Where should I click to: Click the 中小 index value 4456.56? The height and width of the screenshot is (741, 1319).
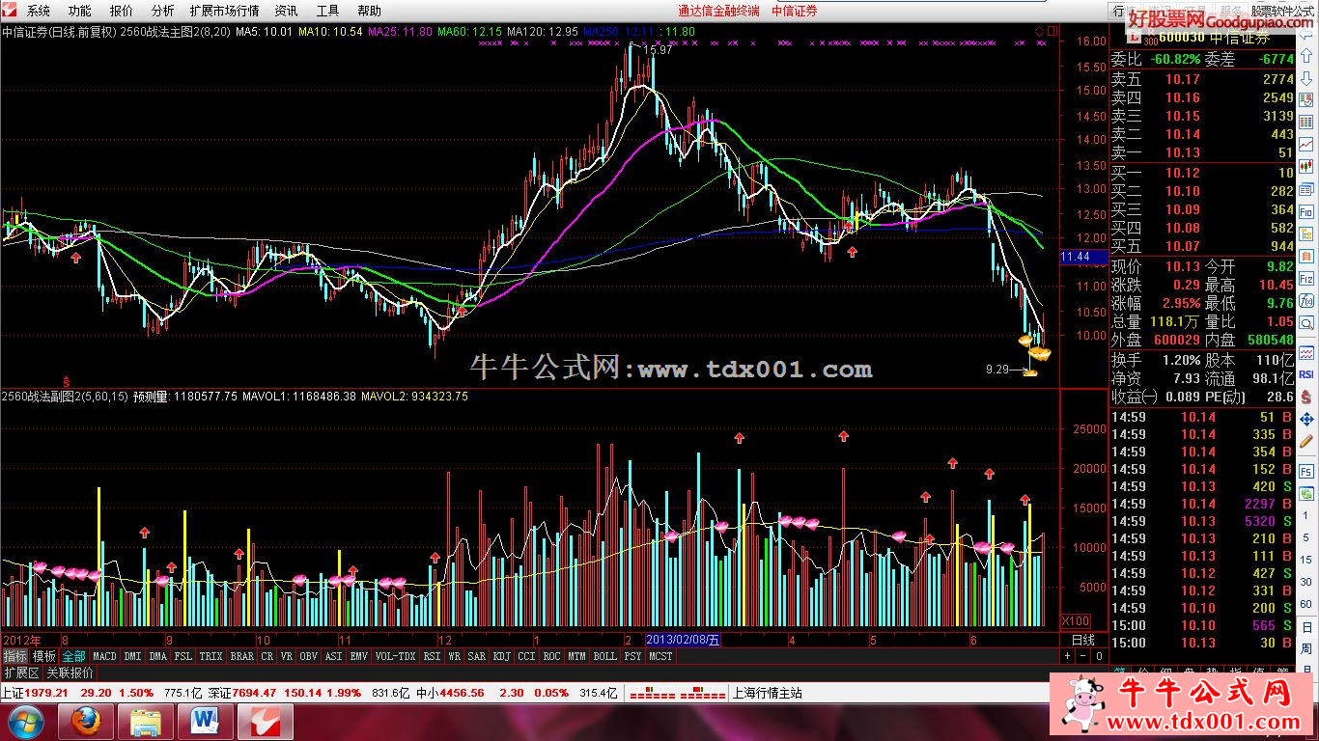tap(463, 693)
